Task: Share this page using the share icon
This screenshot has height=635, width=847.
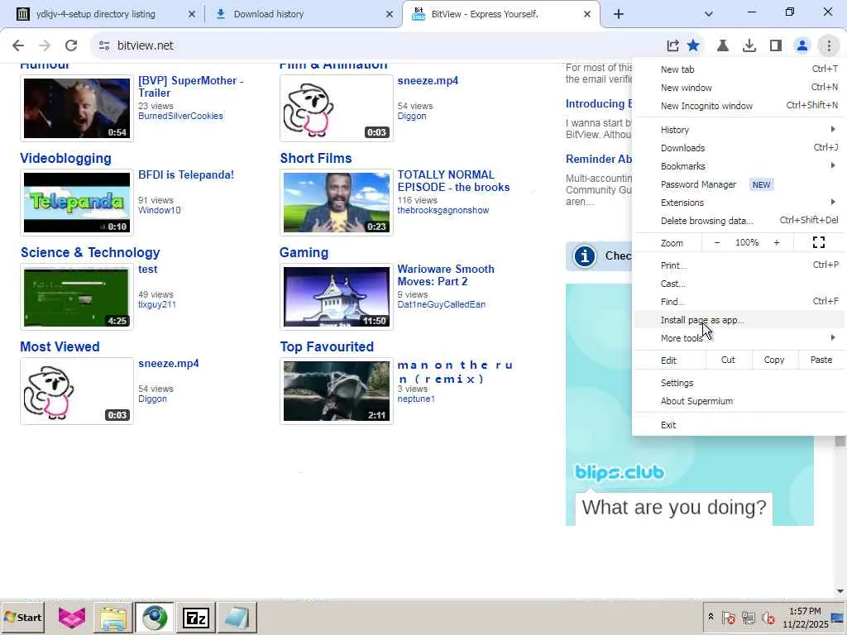Action: click(x=672, y=46)
